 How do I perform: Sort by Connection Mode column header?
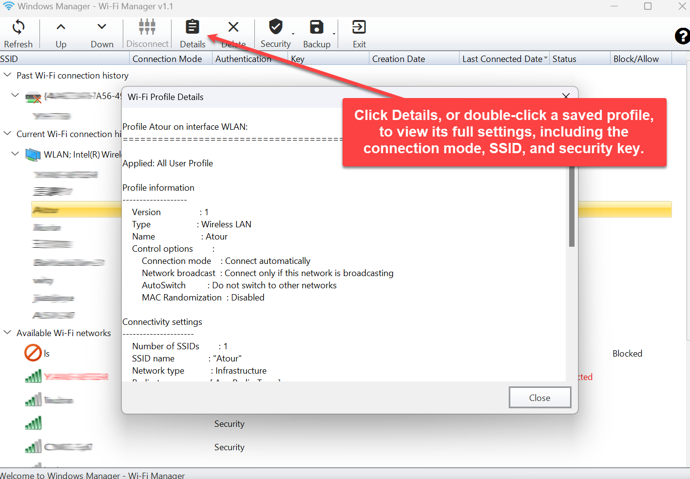point(171,59)
